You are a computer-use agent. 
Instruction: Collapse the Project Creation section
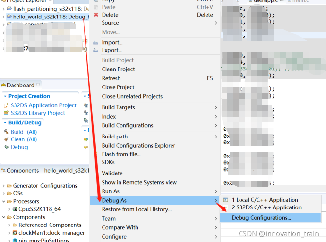tap(5, 96)
